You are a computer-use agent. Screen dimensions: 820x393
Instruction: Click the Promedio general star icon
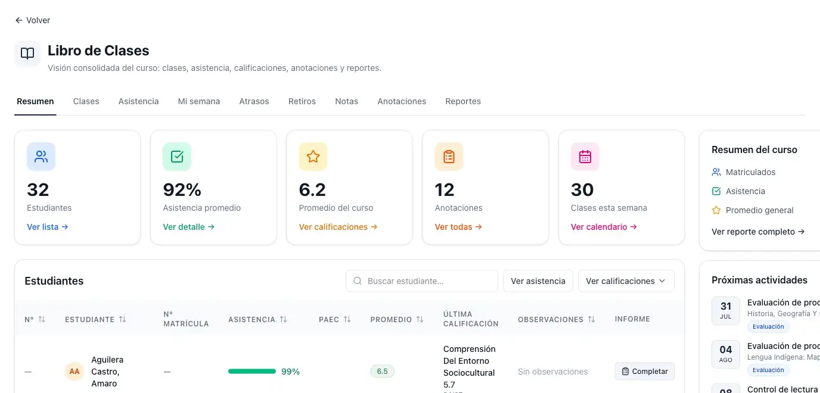pyautogui.click(x=716, y=210)
